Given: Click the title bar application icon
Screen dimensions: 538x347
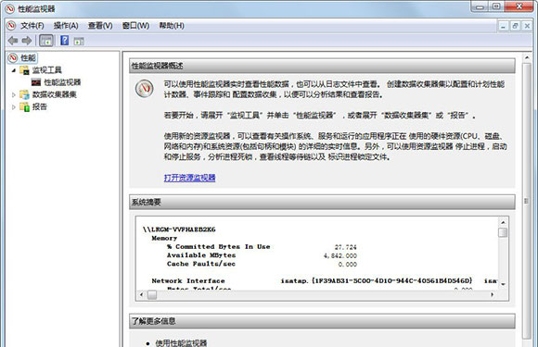Looking at the screenshot, I should pos(10,8).
